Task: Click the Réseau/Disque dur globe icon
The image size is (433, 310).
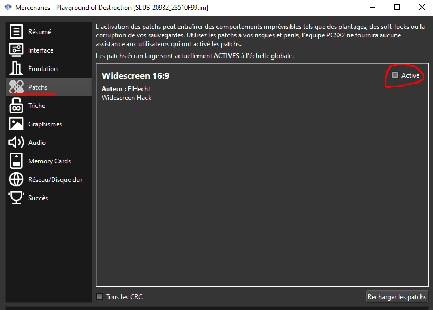Action: pos(16,179)
